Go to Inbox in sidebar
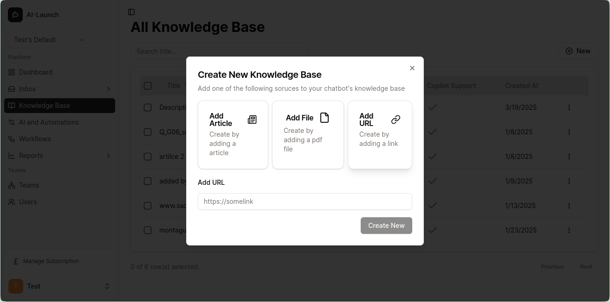Screen dimensions: 610x302 59,89
